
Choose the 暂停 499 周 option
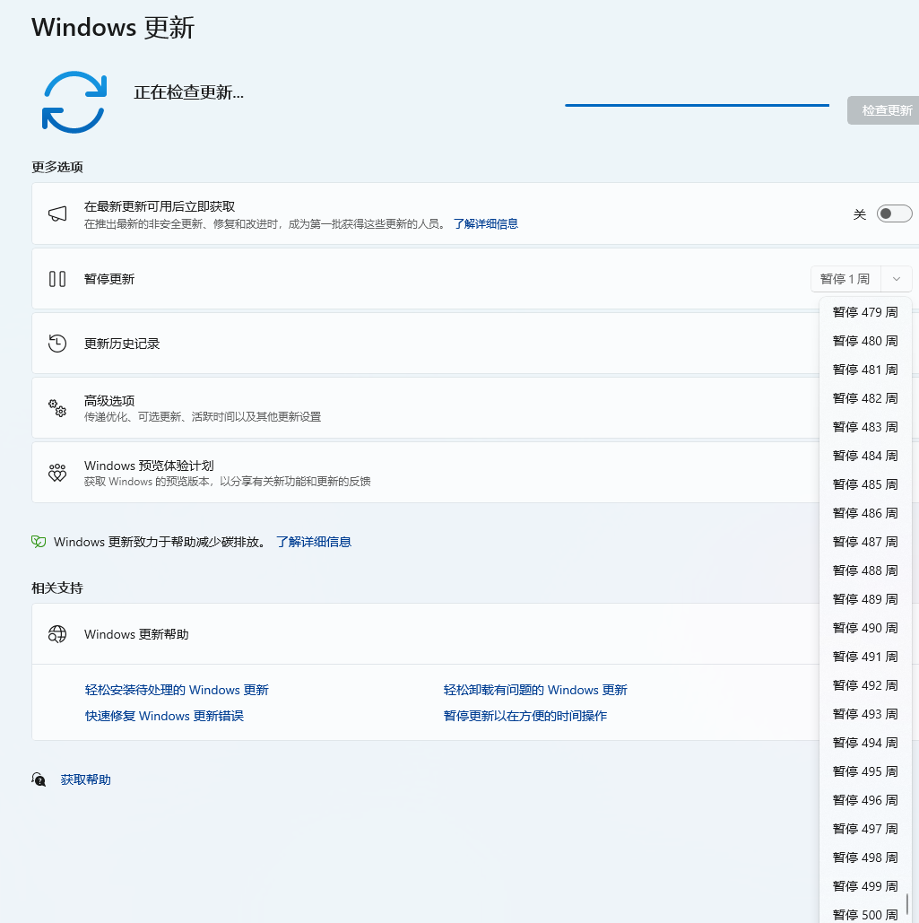[865, 886]
